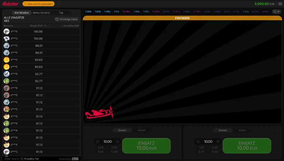The width and height of the screenshot is (284, 161).
Task: Open Wie wird's gespielt? help
Action: click(x=38, y=4)
